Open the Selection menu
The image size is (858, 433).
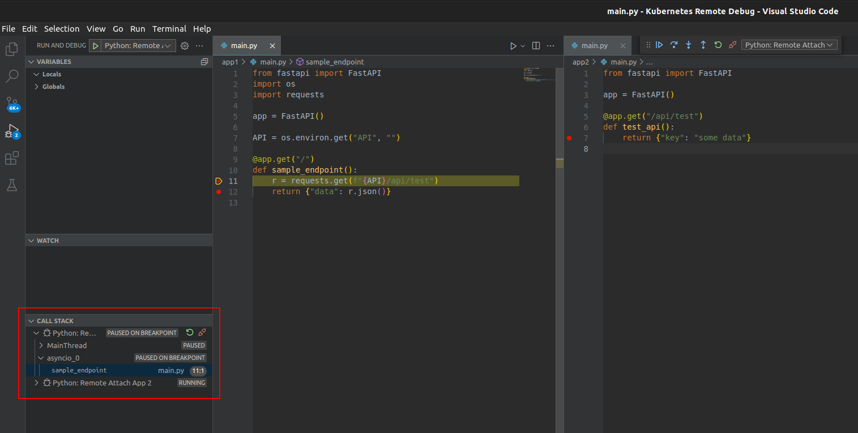point(62,29)
